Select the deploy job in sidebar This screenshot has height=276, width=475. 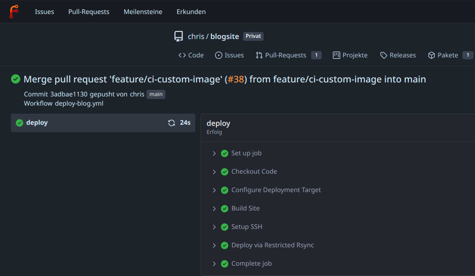point(37,123)
